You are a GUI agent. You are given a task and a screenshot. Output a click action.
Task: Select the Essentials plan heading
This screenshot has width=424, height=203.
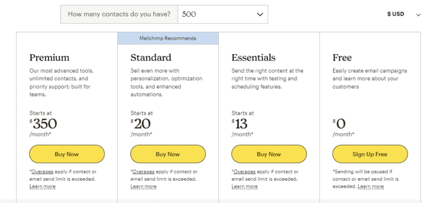click(x=254, y=57)
